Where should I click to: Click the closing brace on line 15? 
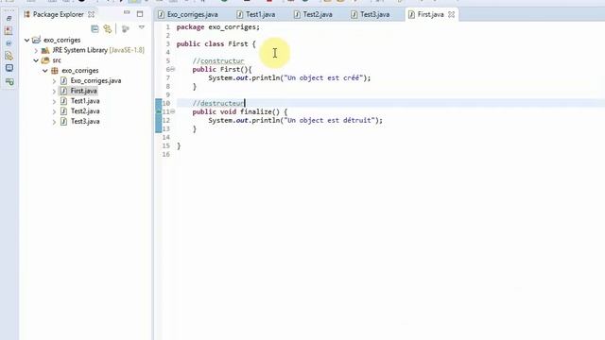pos(179,145)
